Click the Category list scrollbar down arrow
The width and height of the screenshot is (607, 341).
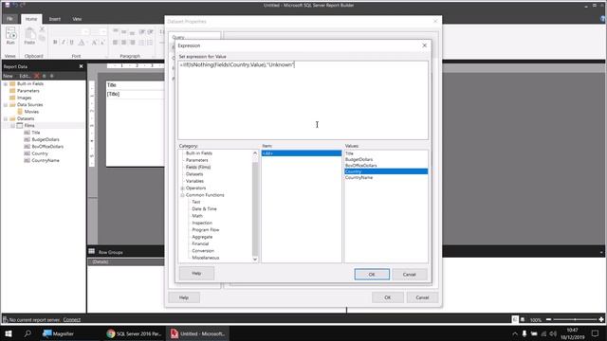255,259
